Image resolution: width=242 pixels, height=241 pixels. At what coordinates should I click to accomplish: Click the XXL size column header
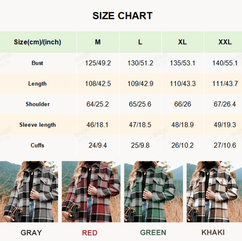tap(225, 42)
